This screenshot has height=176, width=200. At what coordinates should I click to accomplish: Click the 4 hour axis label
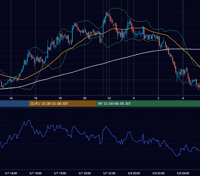(x=183, y=98)
